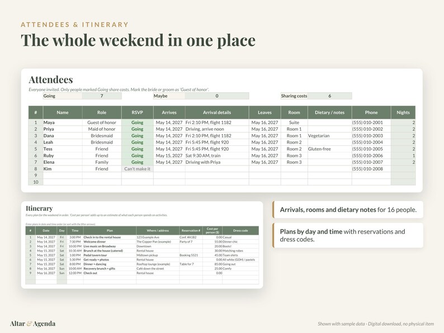Click the name cell Leah
Image resolution: width=444 pixels, height=333 pixels.
coord(63,142)
